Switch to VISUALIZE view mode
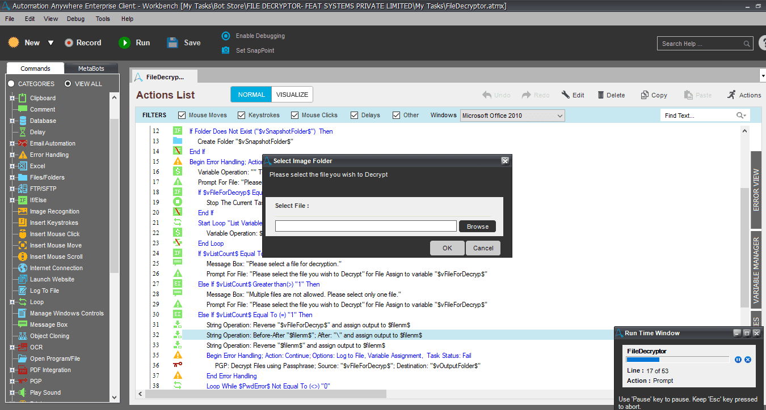The width and height of the screenshot is (766, 410). [292, 95]
